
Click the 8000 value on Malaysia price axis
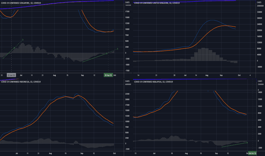260,113
